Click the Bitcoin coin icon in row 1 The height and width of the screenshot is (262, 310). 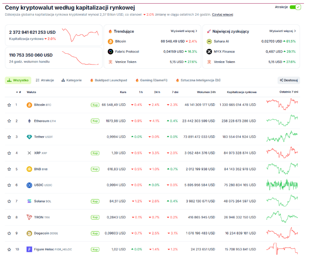(29, 105)
